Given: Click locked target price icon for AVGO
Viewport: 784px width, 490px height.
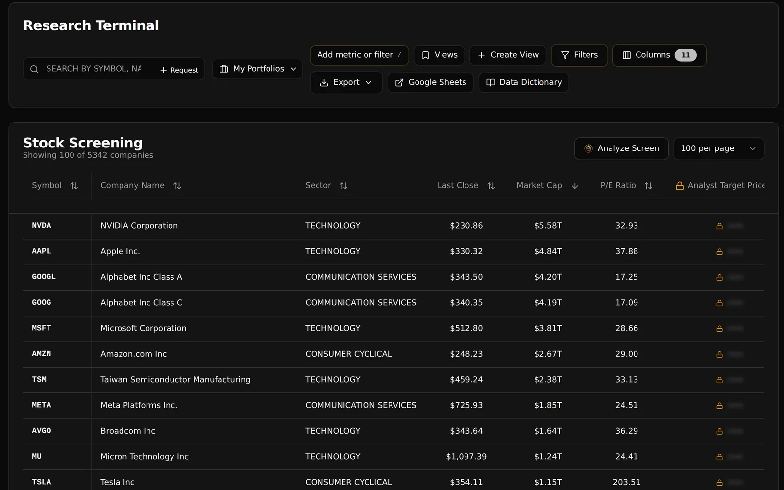Looking at the screenshot, I should (719, 431).
